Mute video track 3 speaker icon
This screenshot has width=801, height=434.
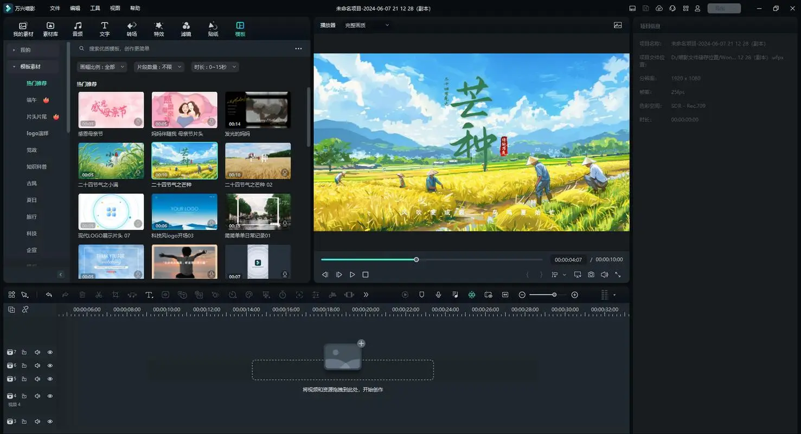point(37,422)
